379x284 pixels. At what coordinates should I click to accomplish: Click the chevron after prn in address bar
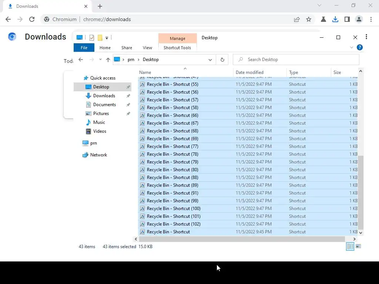pyautogui.click(x=138, y=60)
